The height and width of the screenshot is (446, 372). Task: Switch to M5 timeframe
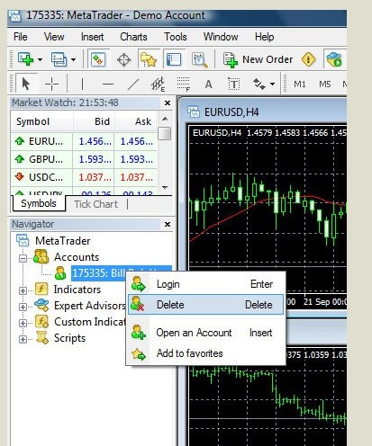325,84
